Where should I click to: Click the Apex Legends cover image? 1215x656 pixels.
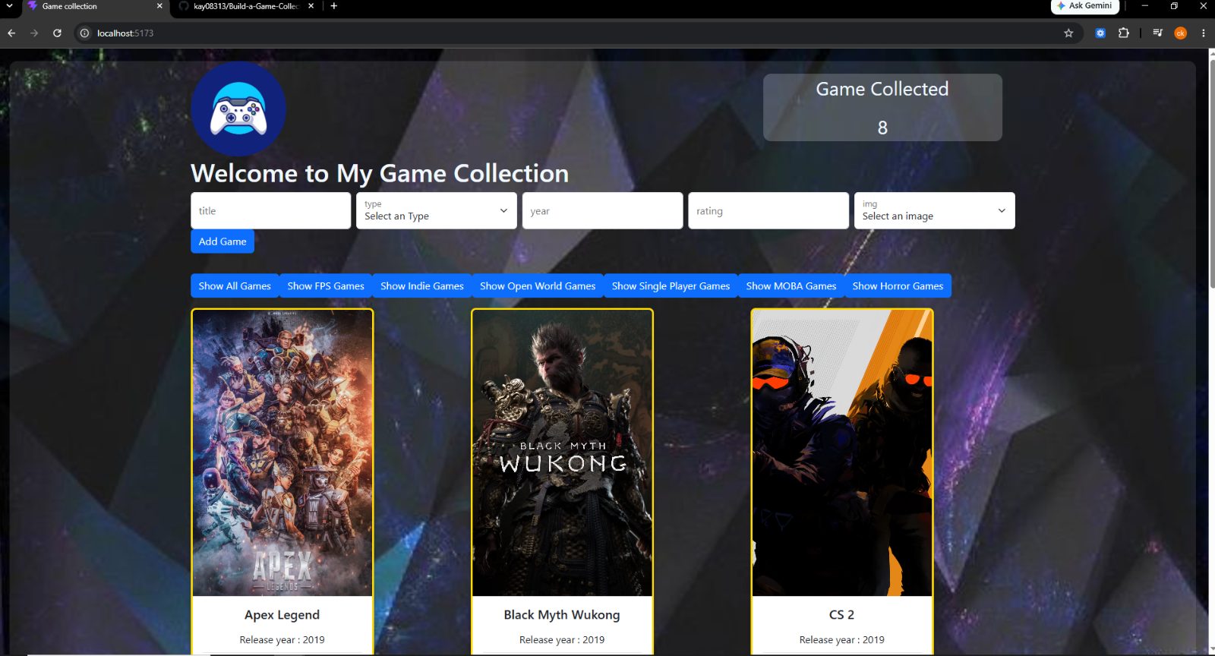pos(282,453)
